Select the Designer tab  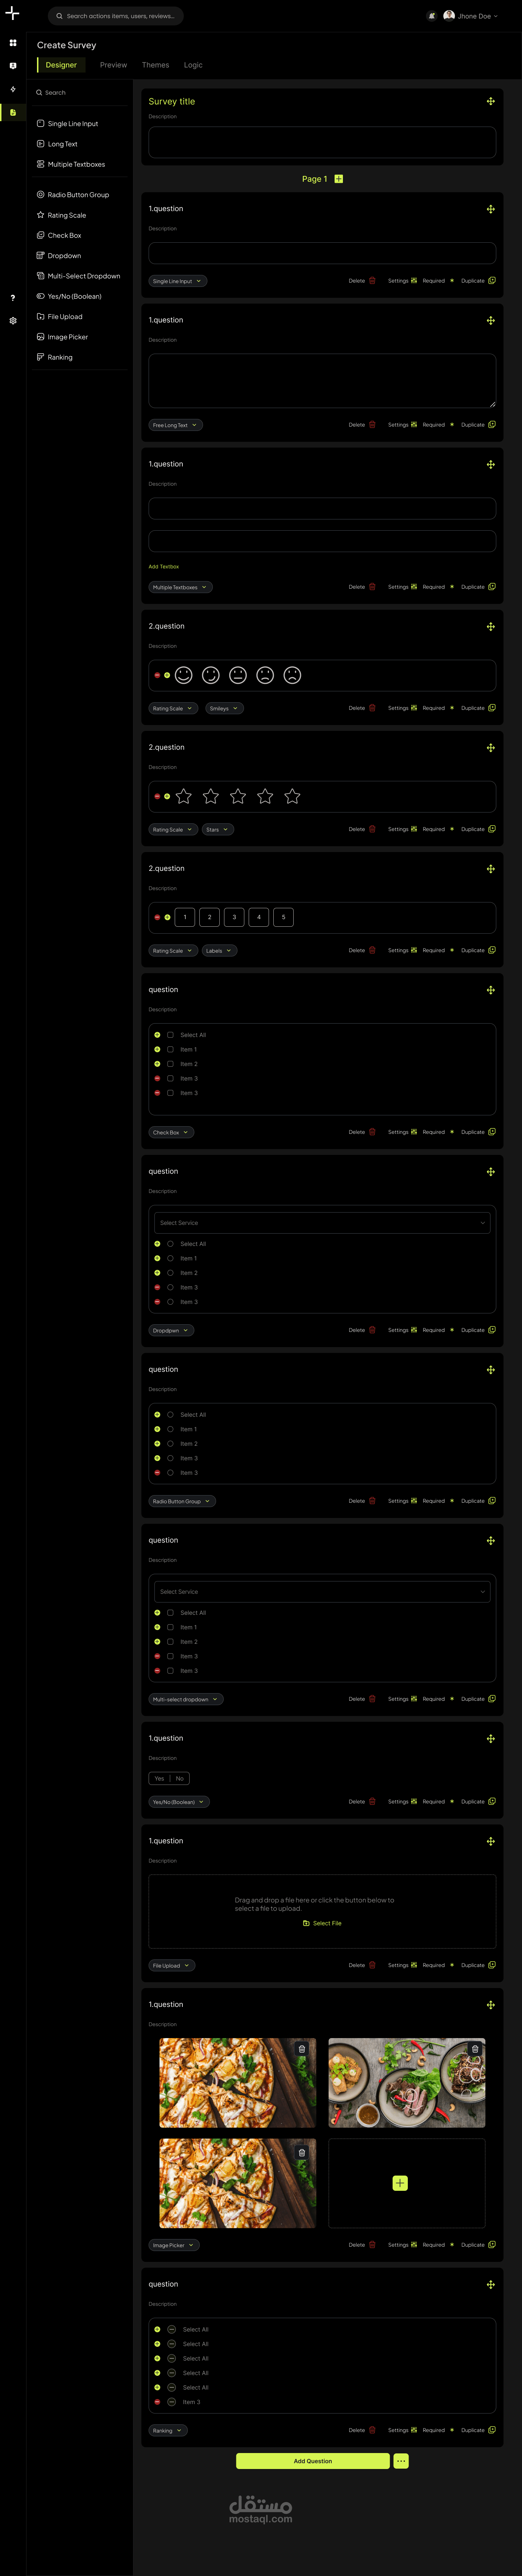point(61,65)
